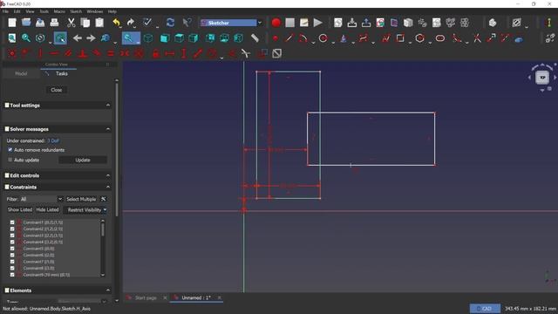The height and width of the screenshot is (314, 558).
Task: Collapse the Tool settings section
Action: pos(108,106)
